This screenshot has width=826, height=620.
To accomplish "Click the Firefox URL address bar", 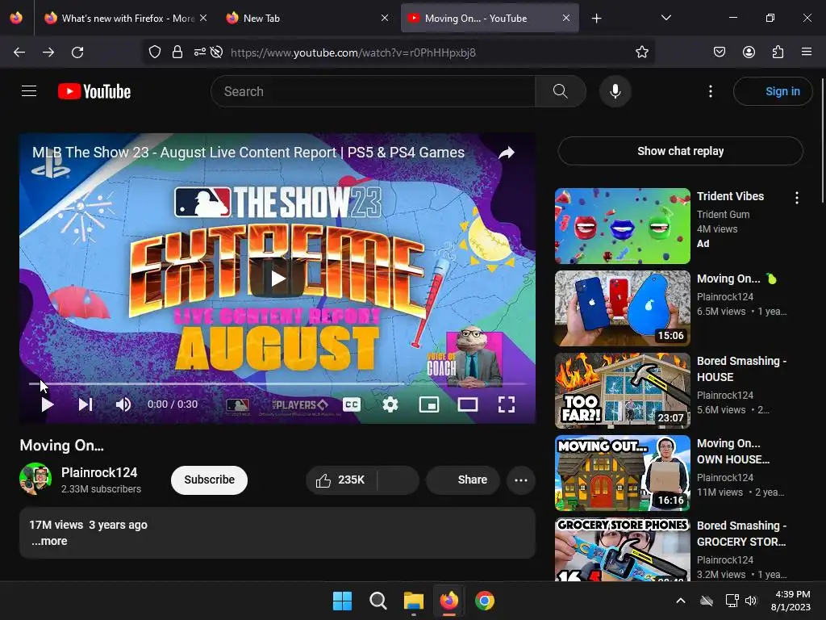I will (400, 52).
